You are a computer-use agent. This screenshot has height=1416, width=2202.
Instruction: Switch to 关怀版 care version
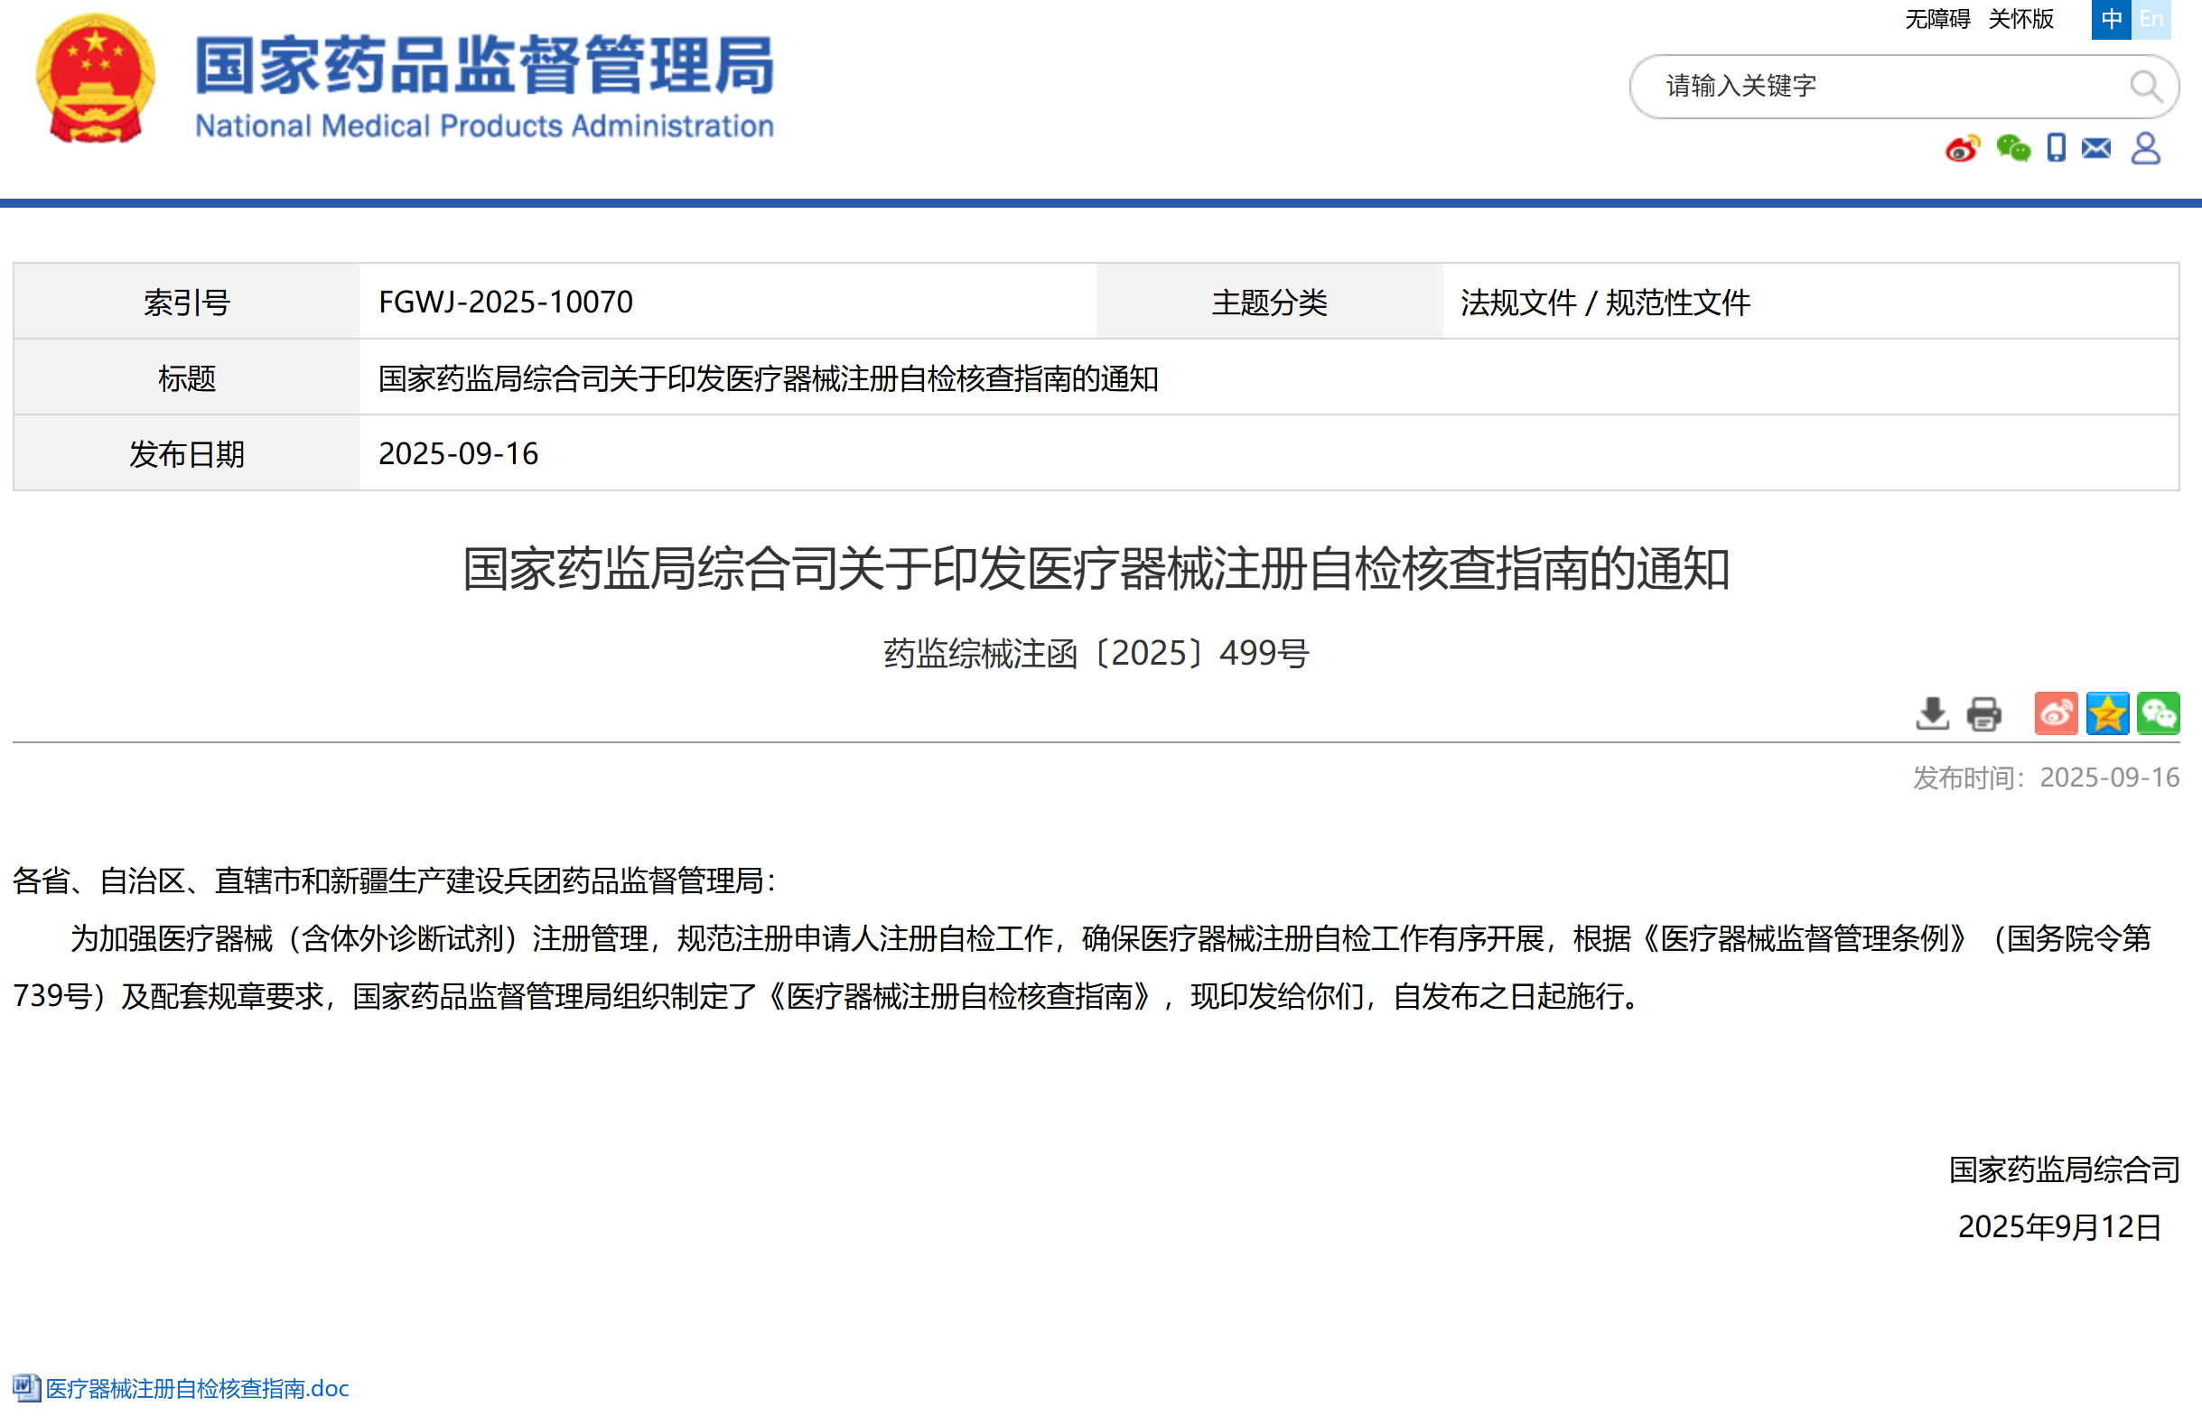(x=2020, y=19)
